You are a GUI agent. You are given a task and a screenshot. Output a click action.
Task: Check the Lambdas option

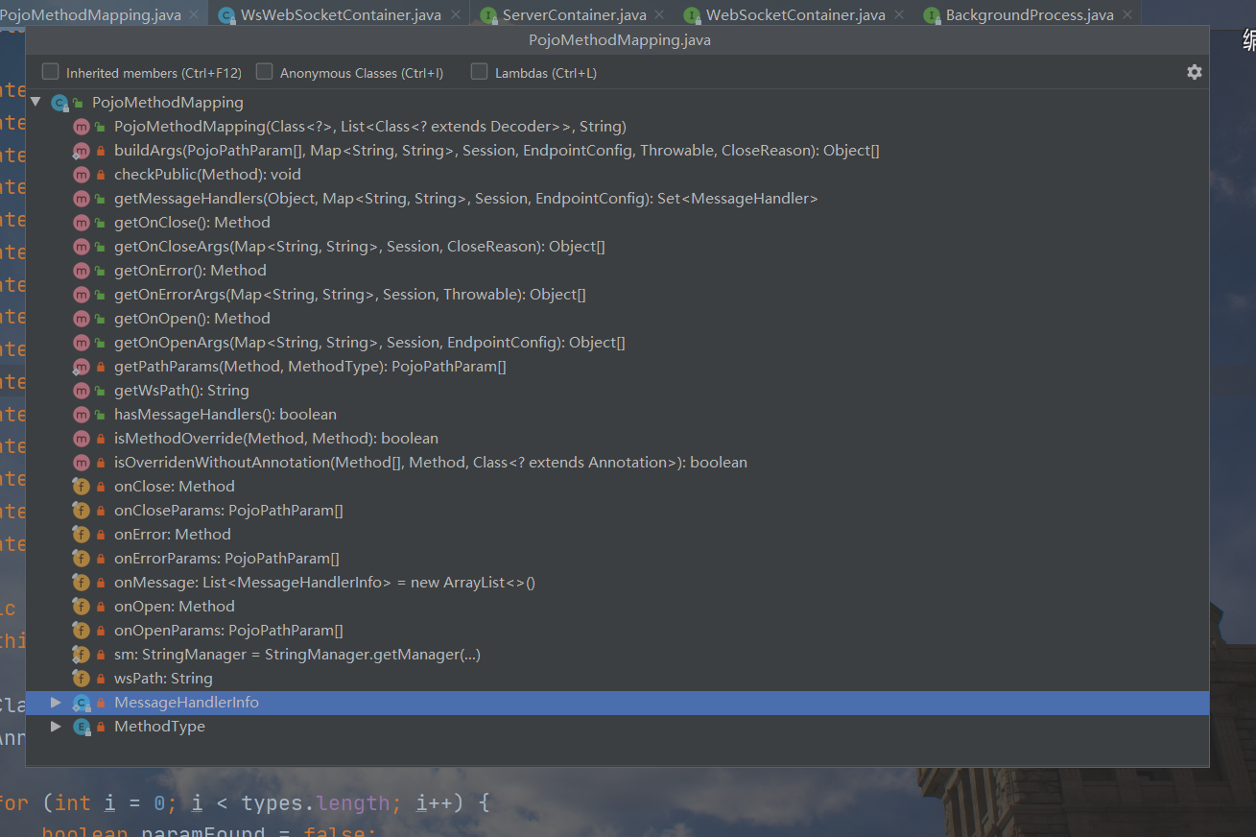pyautogui.click(x=480, y=72)
